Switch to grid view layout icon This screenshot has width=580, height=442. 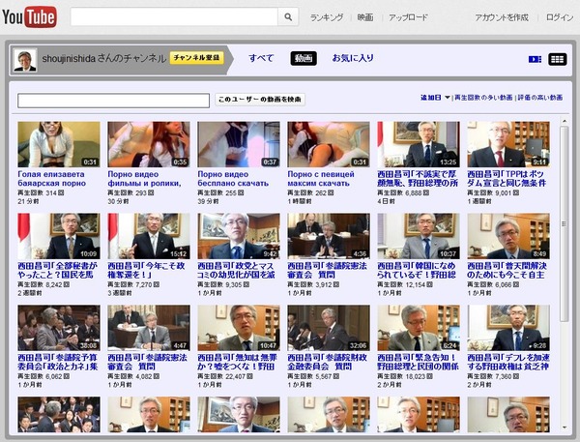coord(558,59)
